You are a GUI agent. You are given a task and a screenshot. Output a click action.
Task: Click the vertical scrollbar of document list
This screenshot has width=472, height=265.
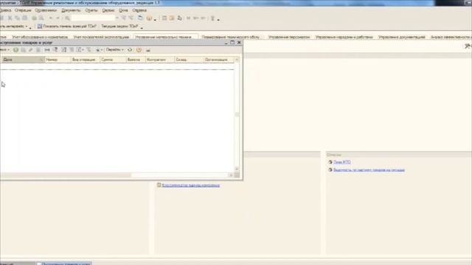pyautogui.click(x=237, y=115)
